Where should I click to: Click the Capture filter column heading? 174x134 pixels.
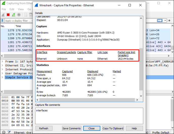click(x=85, y=52)
